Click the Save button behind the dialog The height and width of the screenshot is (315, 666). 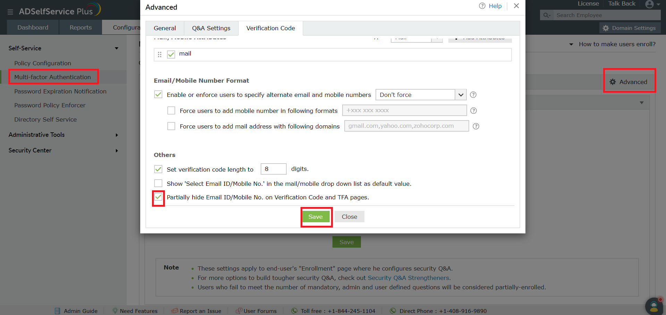point(347,242)
